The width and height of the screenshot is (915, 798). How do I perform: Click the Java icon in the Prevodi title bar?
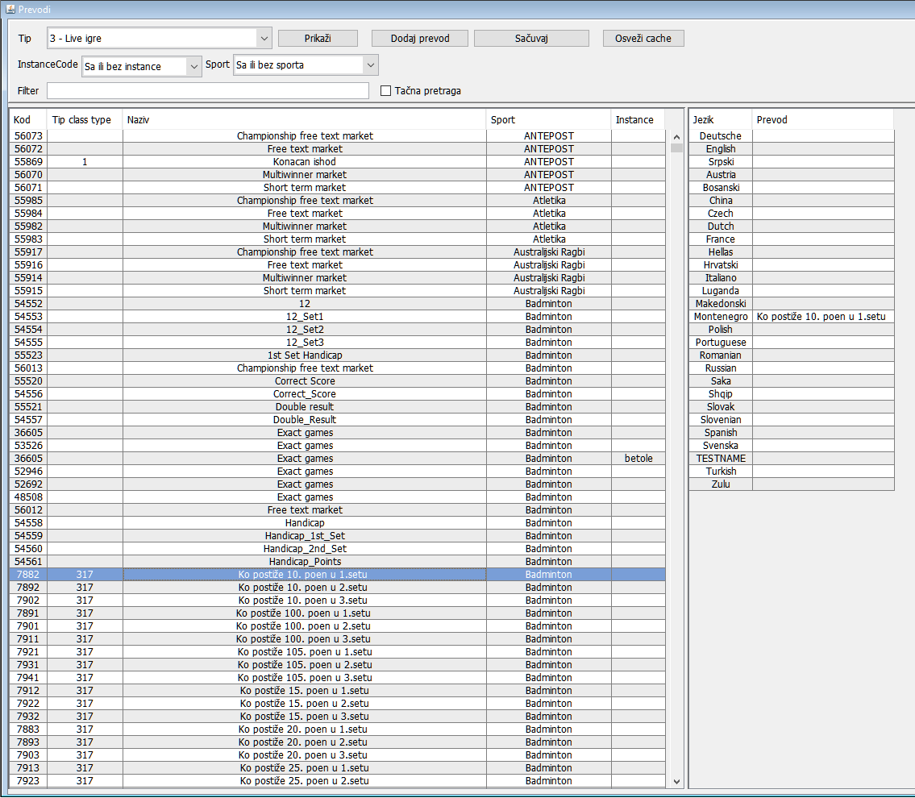tap(10, 9)
